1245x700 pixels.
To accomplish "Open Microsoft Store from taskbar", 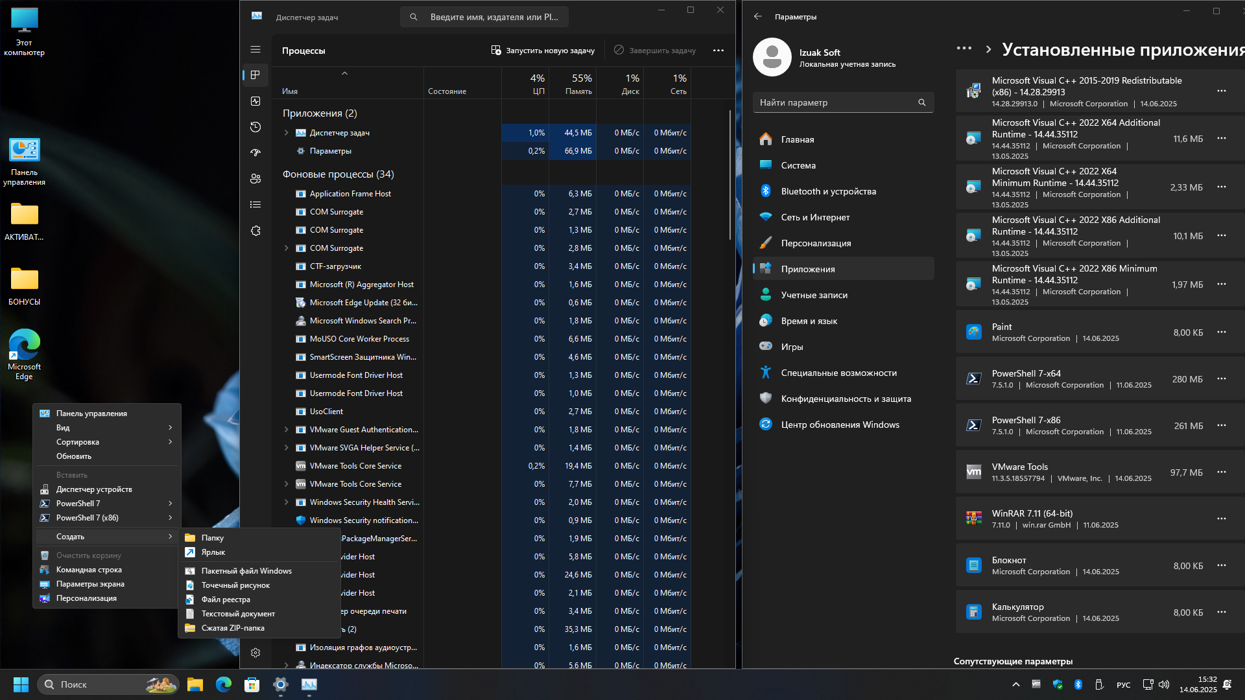I will pyautogui.click(x=252, y=684).
